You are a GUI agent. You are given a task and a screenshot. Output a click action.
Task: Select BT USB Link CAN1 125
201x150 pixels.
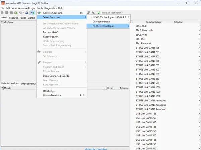[x=165, y=48]
